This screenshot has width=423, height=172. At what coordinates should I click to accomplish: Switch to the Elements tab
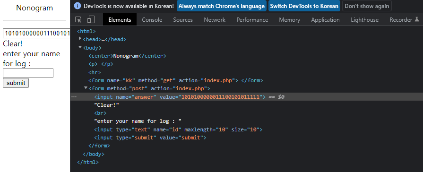pos(120,20)
